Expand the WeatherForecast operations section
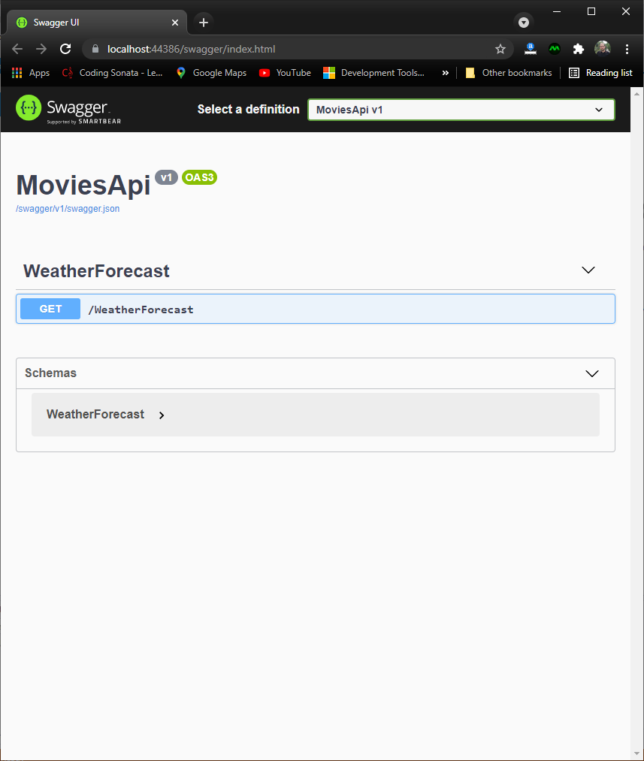The width and height of the screenshot is (644, 761). tap(588, 270)
